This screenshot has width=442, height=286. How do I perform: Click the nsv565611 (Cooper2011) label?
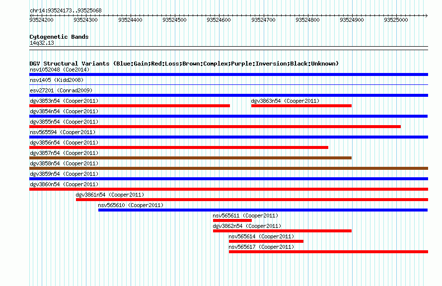245,215
